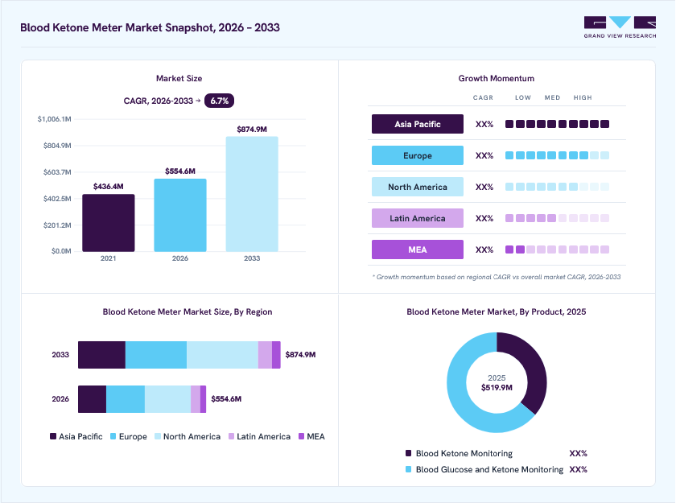Viewport: 676px width, 503px height.
Task: Click the $874.9M label above 2033 bar
Action: tap(252, 130)
